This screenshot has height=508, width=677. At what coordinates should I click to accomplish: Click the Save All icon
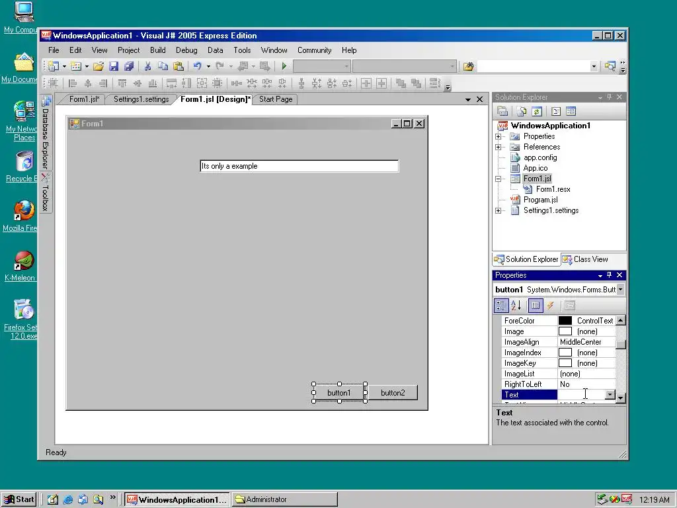[x=129, y=66]
